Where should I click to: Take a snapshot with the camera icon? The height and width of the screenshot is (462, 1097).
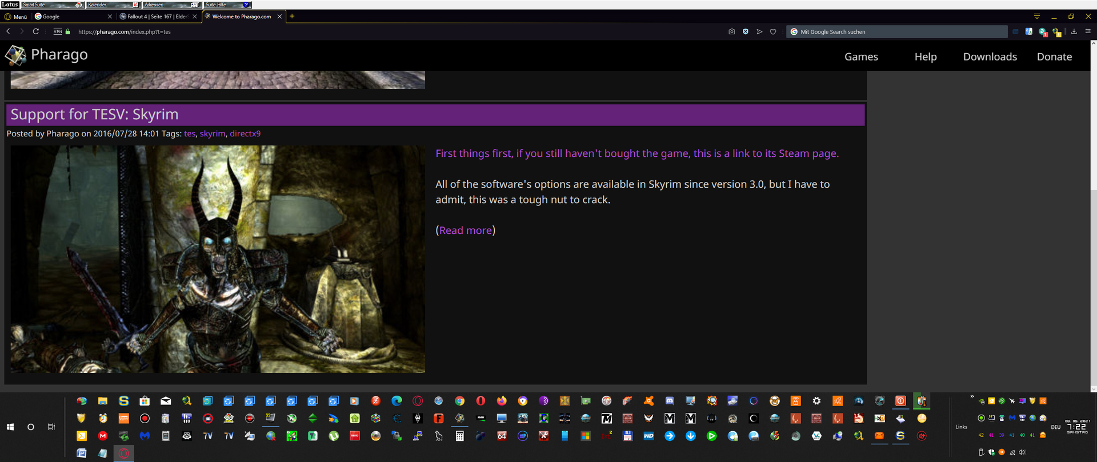(x=731, y=32)
